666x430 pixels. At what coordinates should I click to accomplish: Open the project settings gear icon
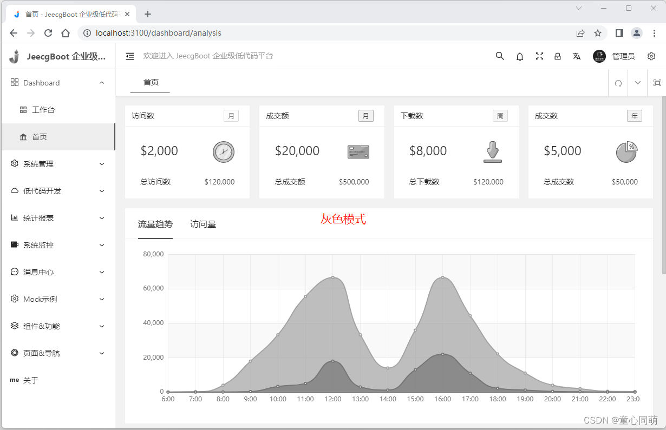[651, 56]
